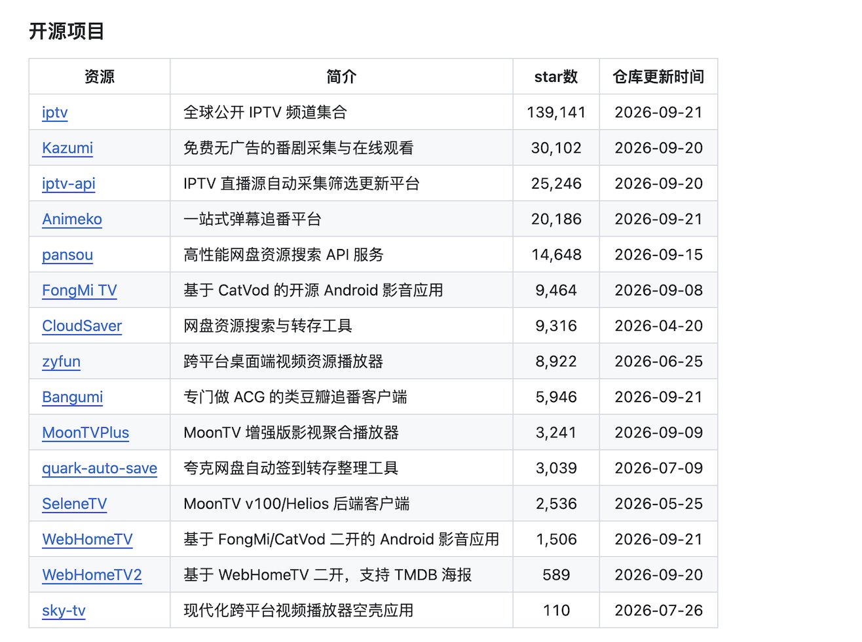Click the date 2026-07-09
This screenshot has height=642, width=862.
658,468
